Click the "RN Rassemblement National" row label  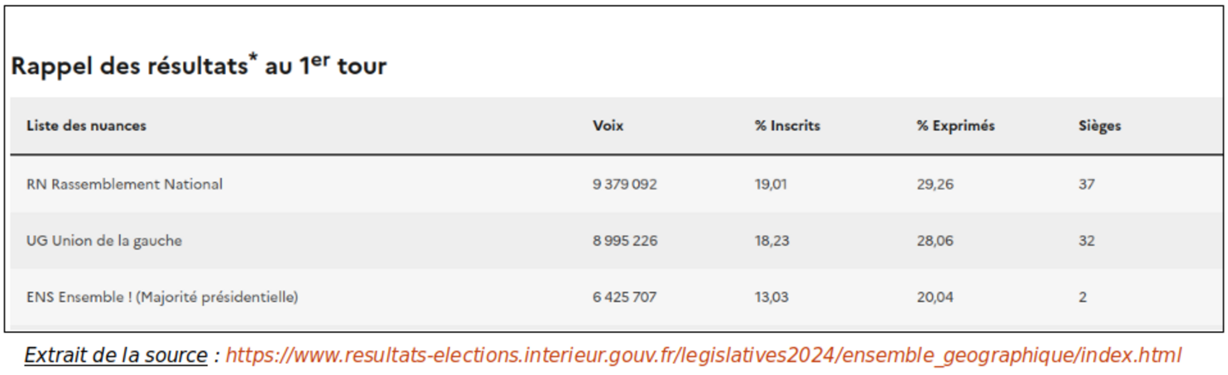(124, 184)
